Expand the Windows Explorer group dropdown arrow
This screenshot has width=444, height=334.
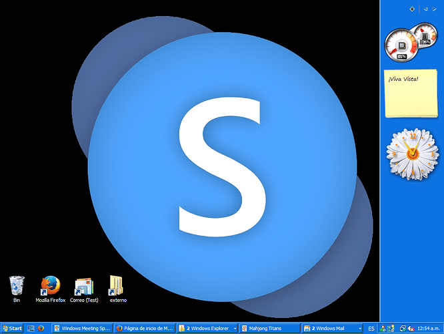[x=235, y=329]
